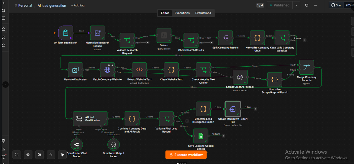Switch to the Evaluations tab

pos(203,13)
